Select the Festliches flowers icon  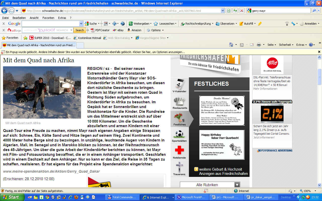[x=180, y=119]
